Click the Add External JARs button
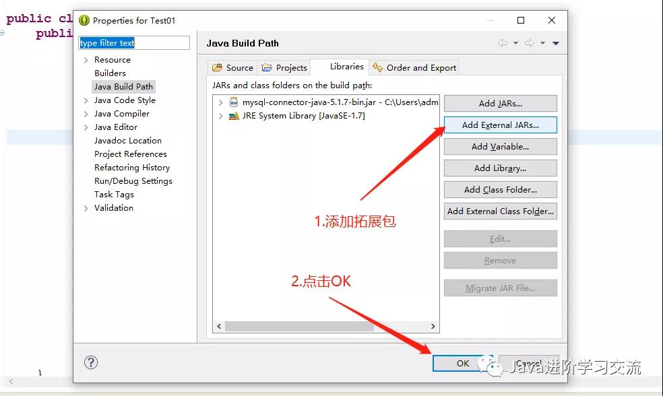 pos(500,125)
